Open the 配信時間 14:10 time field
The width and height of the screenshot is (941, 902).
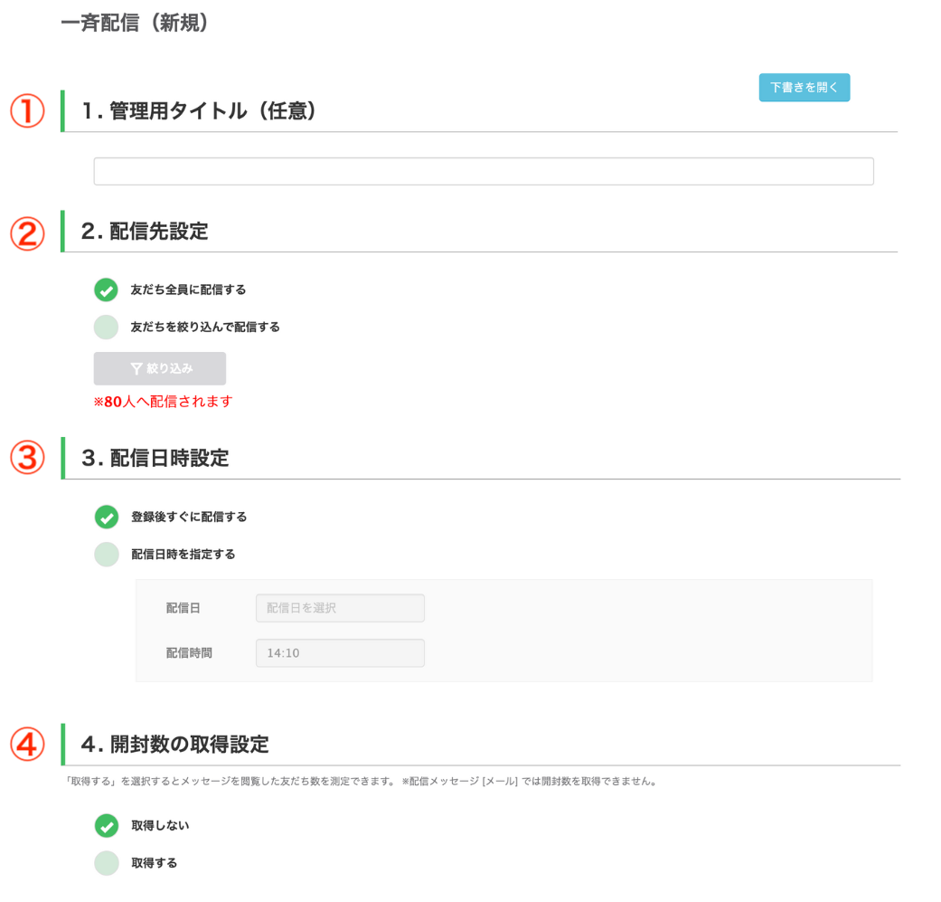[340, 653]
